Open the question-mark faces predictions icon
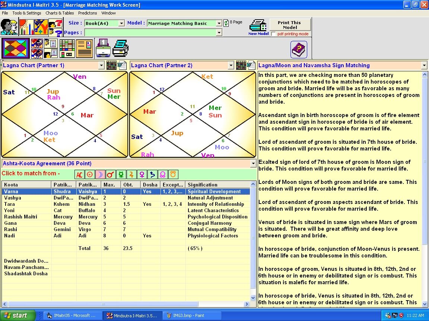This screenshot has height=321, width=429. point(55,27)
